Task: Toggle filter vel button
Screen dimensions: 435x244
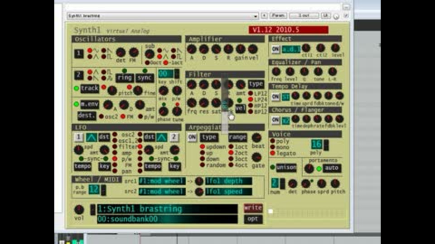Action: (240, 108)
